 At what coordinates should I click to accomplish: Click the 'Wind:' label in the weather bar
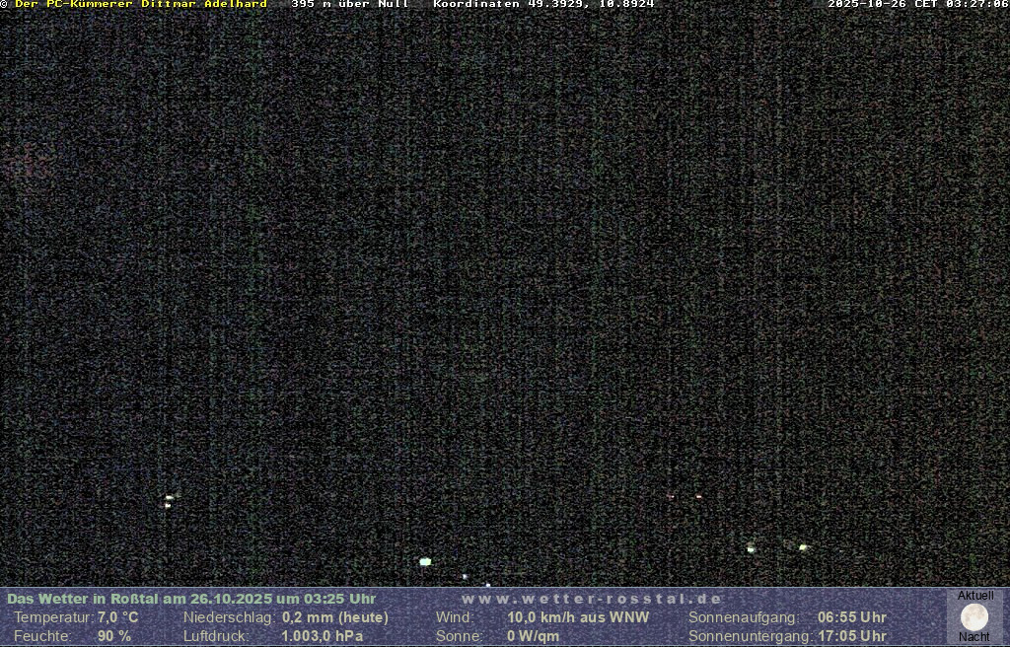455,617
